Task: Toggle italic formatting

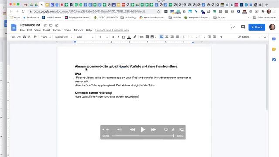Action: (118, 37)
